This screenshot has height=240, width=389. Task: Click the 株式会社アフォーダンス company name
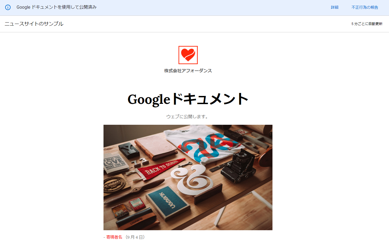[188, 71]
